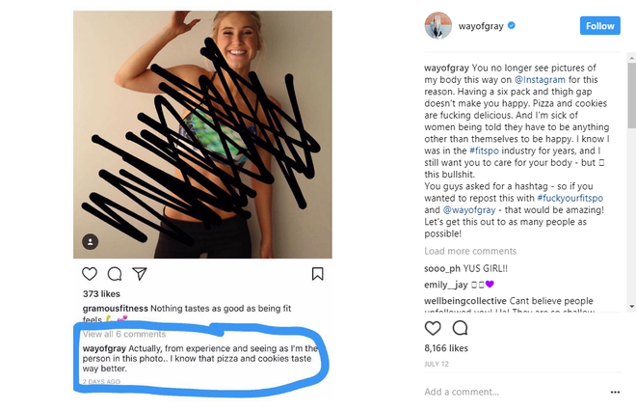The width and height of the screenshot is (636, 410).
Task: Open comment bubble beside 8,166 likes heart
Action: tap(461, 328)
